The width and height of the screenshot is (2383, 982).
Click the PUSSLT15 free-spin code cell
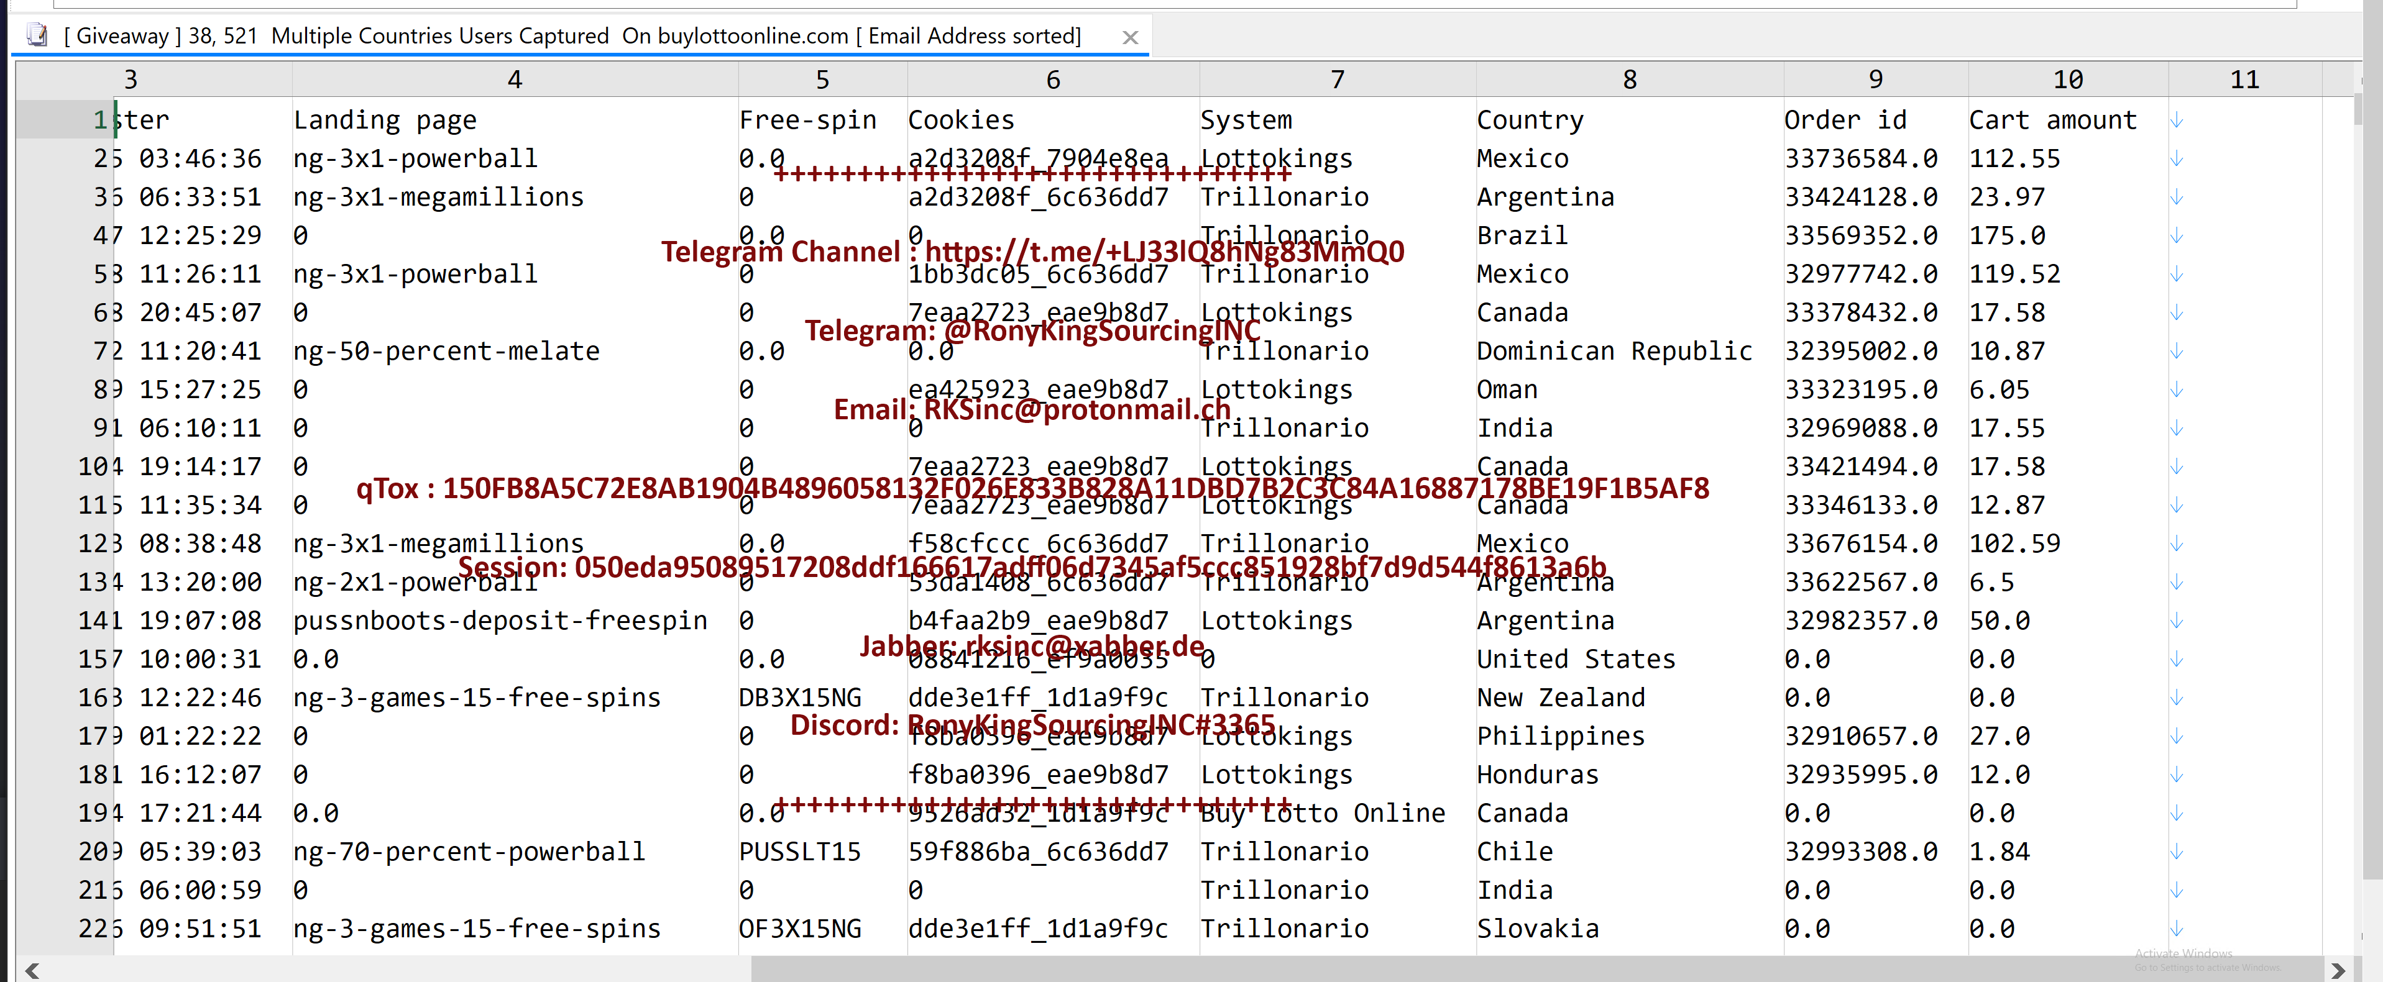coord(799,852)
